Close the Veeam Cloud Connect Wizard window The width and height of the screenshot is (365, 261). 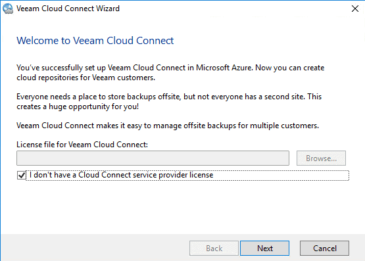point(354,9)
